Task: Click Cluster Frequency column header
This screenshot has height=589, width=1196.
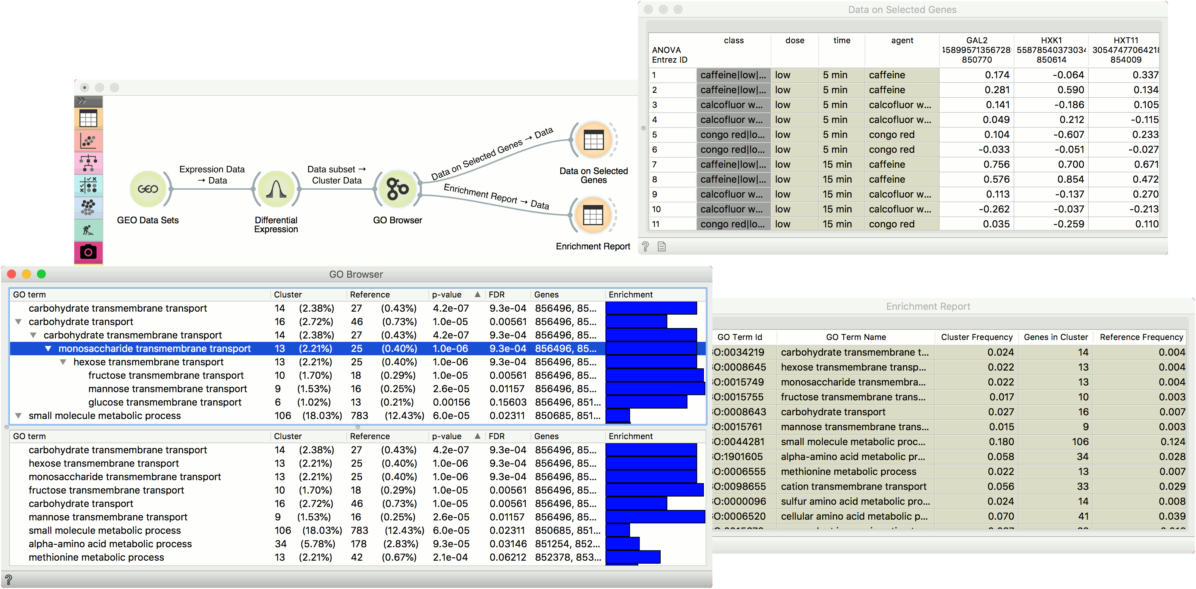Action: pyautogui.click(x=976, y=337)
